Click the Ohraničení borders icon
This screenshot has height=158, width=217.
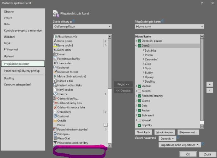55,112
